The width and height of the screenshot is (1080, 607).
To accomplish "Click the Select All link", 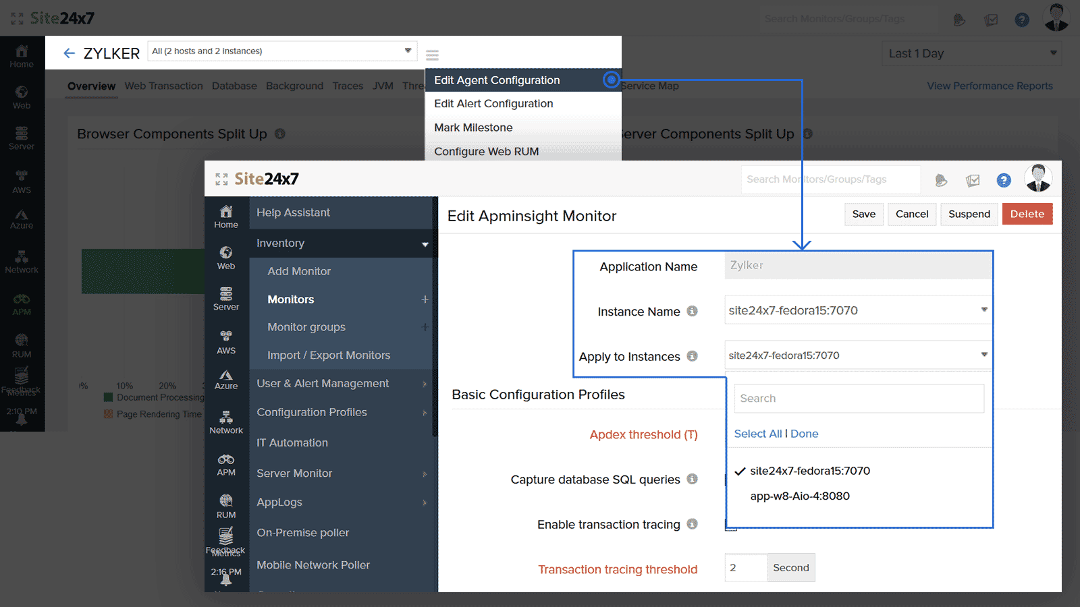I will point(758,434).
